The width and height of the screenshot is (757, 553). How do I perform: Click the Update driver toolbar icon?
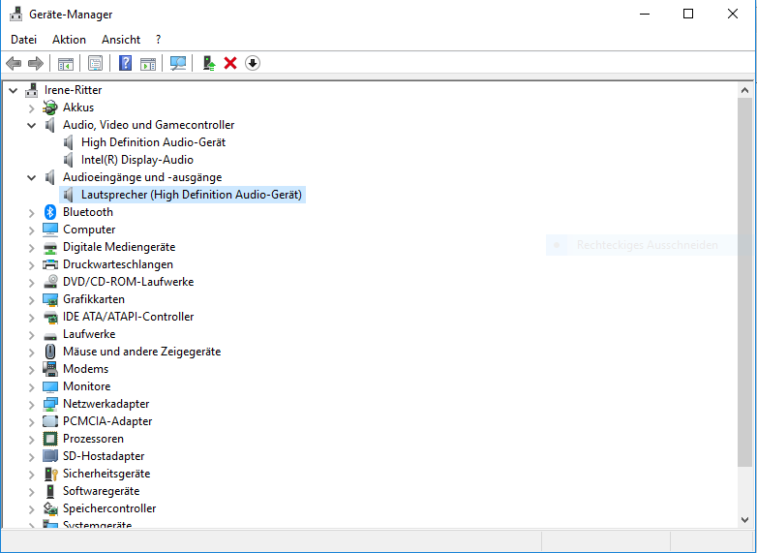tap(208, 63)
